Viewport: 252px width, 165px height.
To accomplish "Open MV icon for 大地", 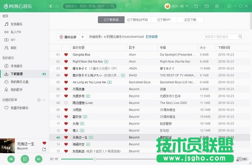I will pyautogui.click(x=82, y=124).
